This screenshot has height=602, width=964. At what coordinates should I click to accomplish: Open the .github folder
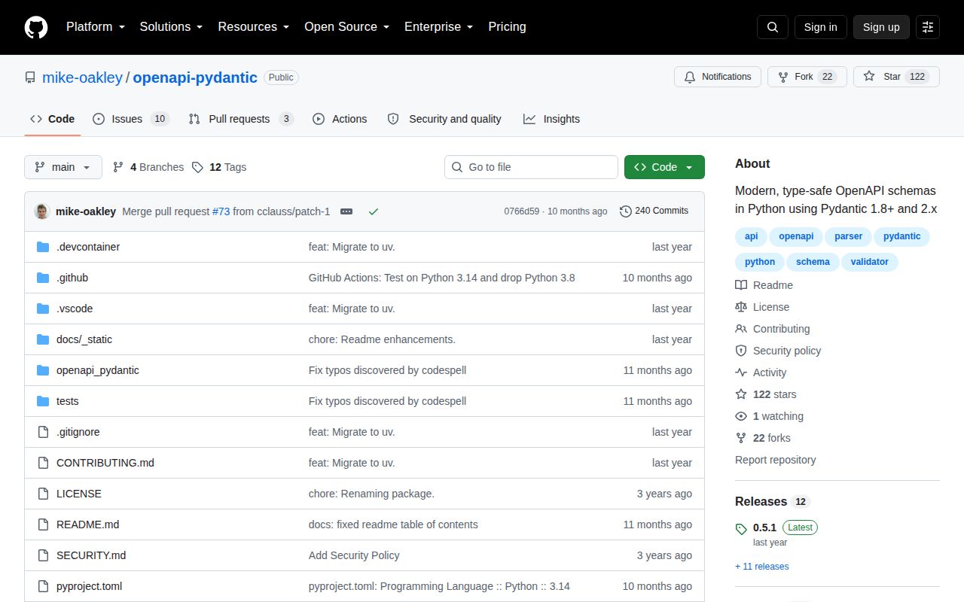click(x=72, y=278)
